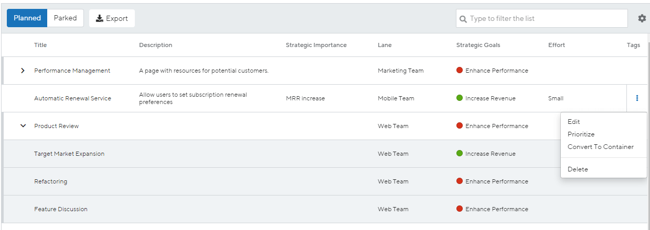This screenshot has width=650, height=230.
Task: Click the Export button
Action: click(112, 18)
